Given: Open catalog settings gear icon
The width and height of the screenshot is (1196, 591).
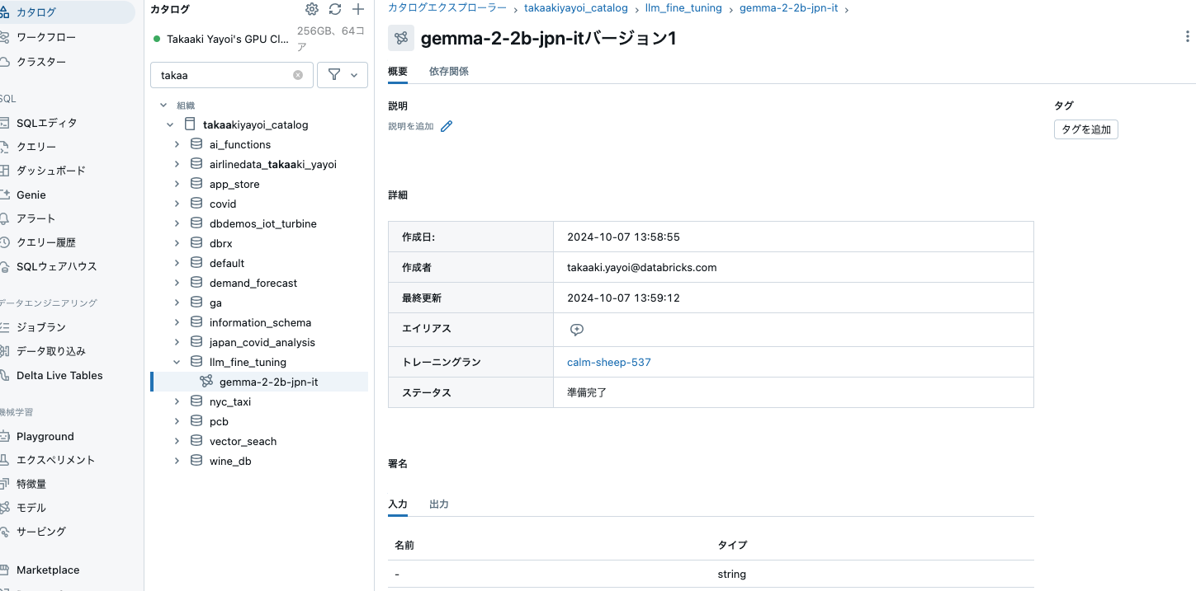Looking at the screenshot, I should (311, 9).
